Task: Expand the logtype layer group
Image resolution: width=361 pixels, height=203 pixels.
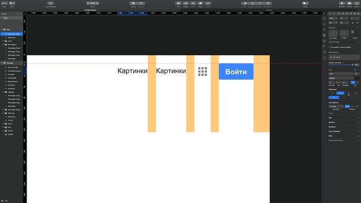Action: [x=3, y=92]
